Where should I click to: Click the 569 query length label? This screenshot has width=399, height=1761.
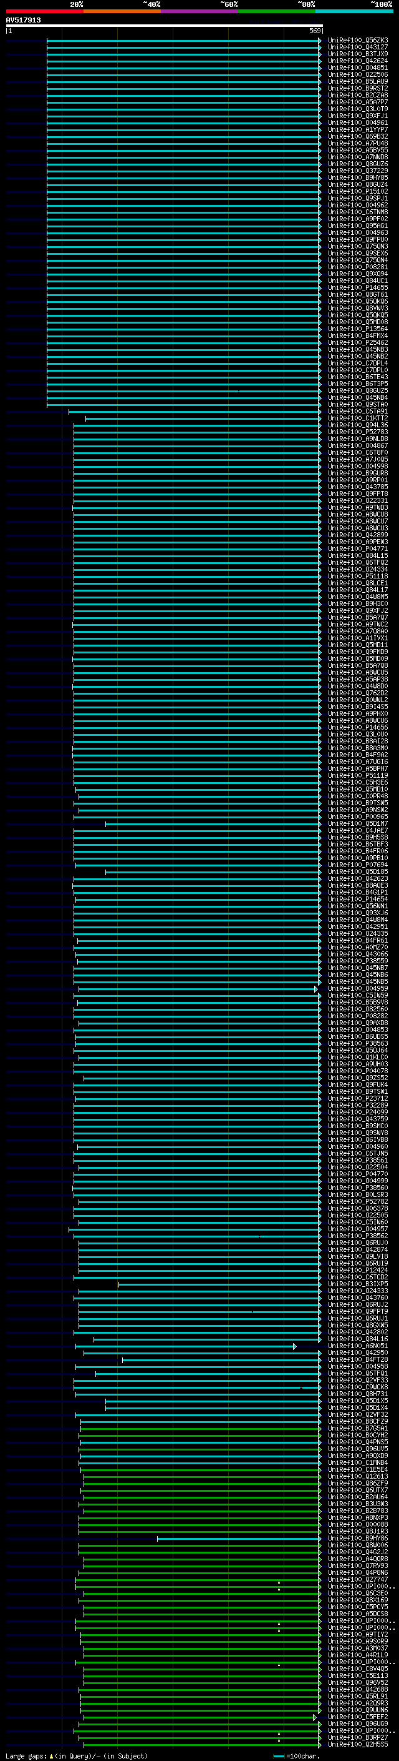[314, 31]
